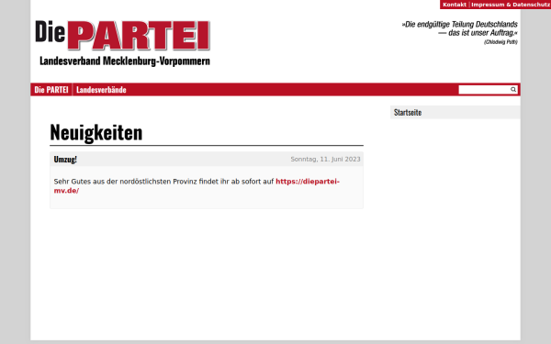Click the Teilung Deutschlands slogan quote
The height and width of the screenshot is (344, 551).
[x=460, y=28]
